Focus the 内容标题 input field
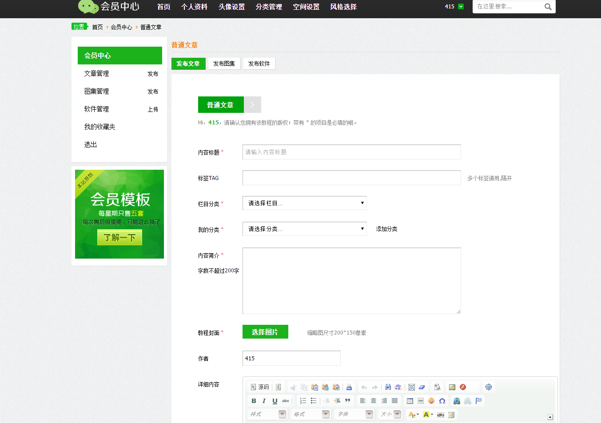The image size is (601, 423). [x=352, y=152]
